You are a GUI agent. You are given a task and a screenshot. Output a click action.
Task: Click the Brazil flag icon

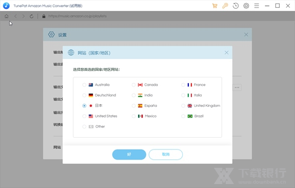tap(190, 116)
